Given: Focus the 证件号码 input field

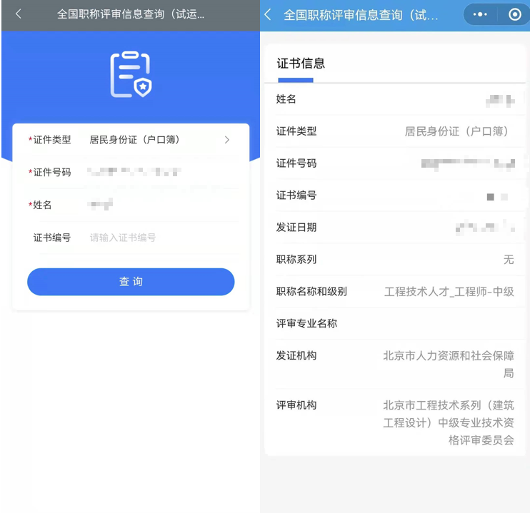Looking at the screenshot, I should (x=134, y=172).
